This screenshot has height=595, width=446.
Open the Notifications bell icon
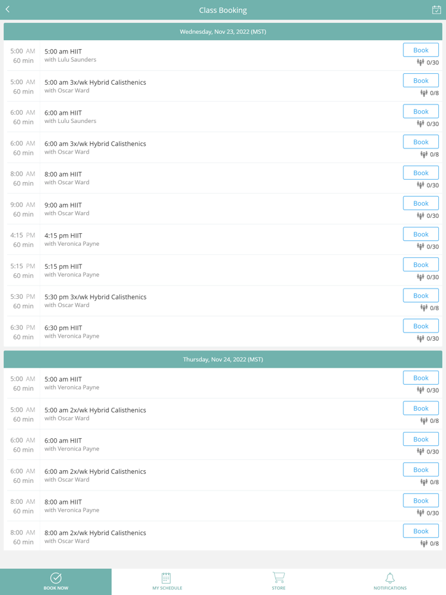pos(390,578)
